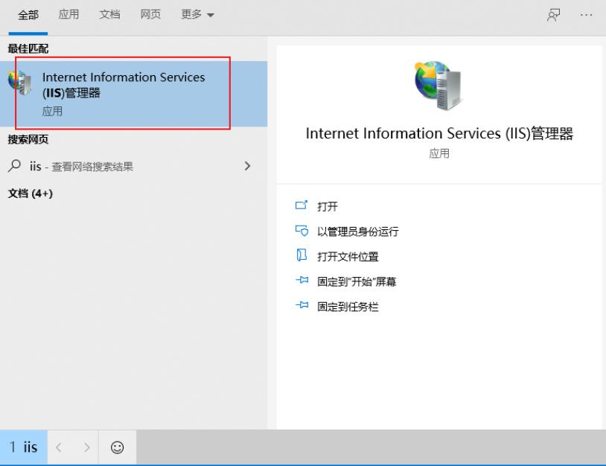Choose 打开文件位置
The height and width of the screenshot is (466, 606).
click(x=348, y=257)
